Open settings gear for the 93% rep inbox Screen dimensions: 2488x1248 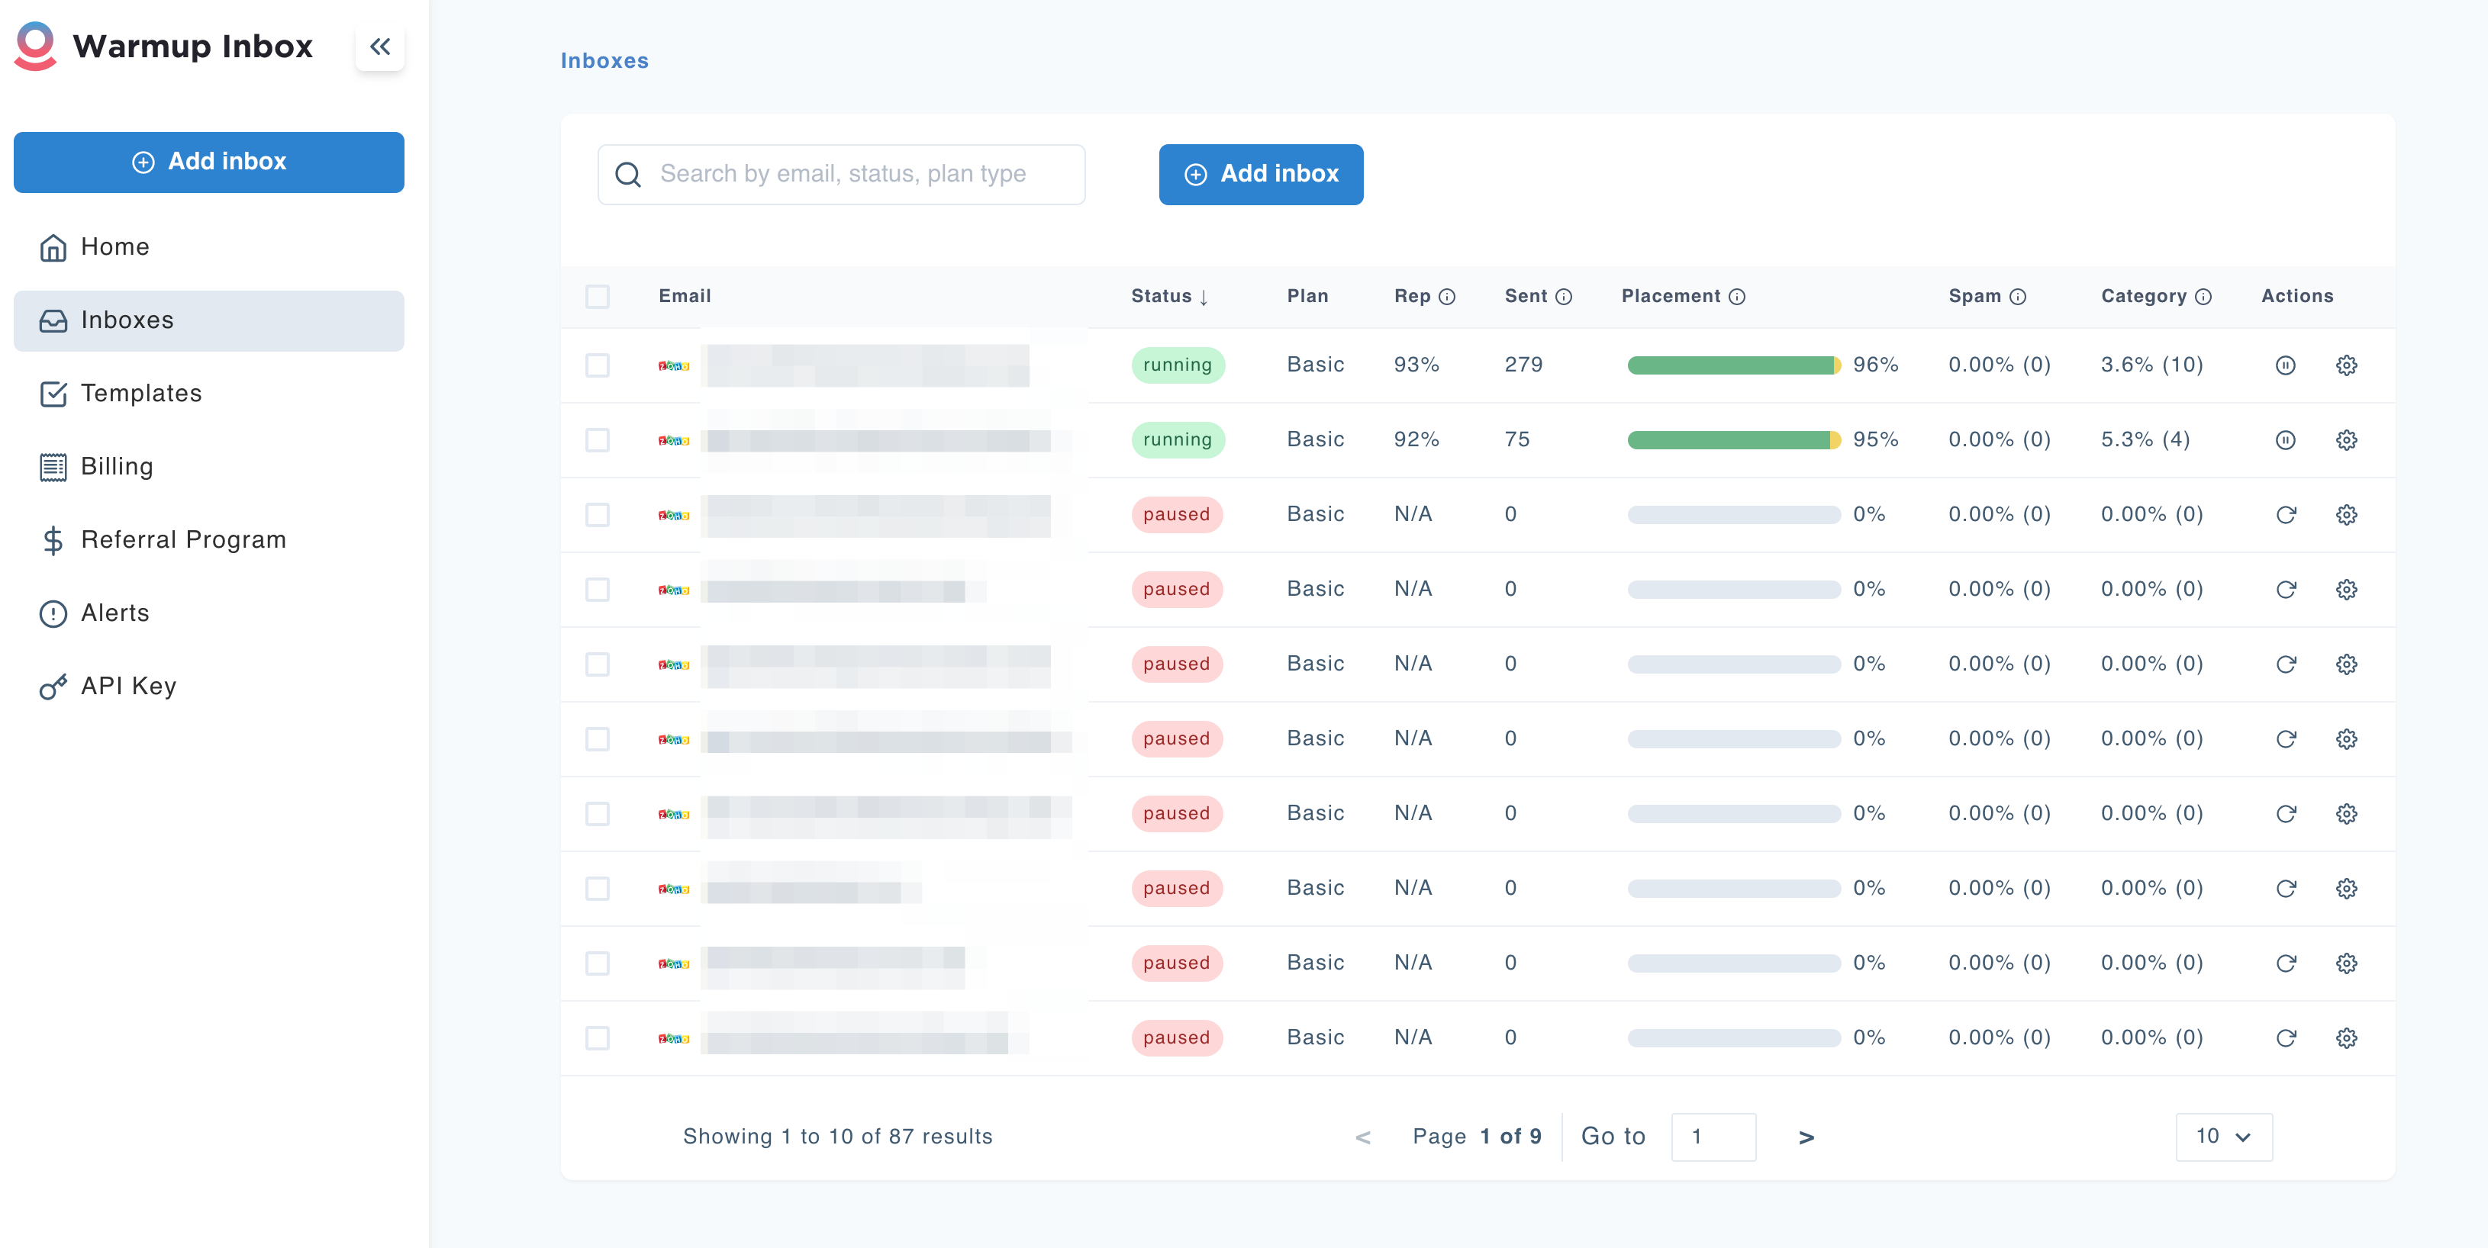tap(2346, 365)
